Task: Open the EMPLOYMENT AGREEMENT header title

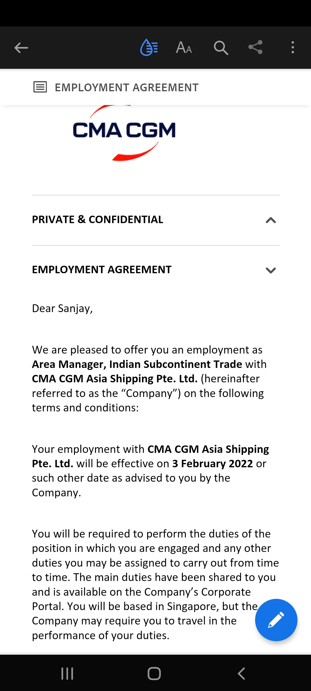Action: [127, 88]
